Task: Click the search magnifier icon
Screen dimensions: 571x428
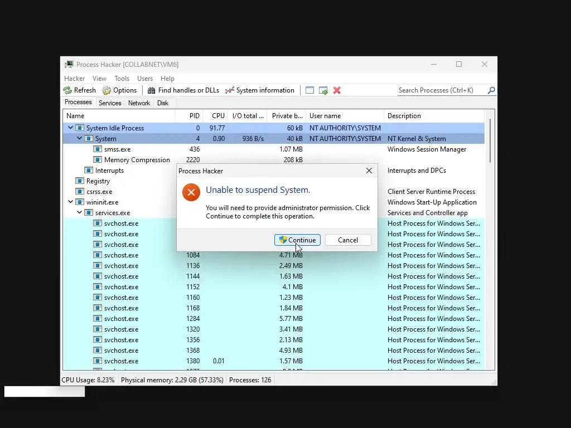Action: (491, 90)
